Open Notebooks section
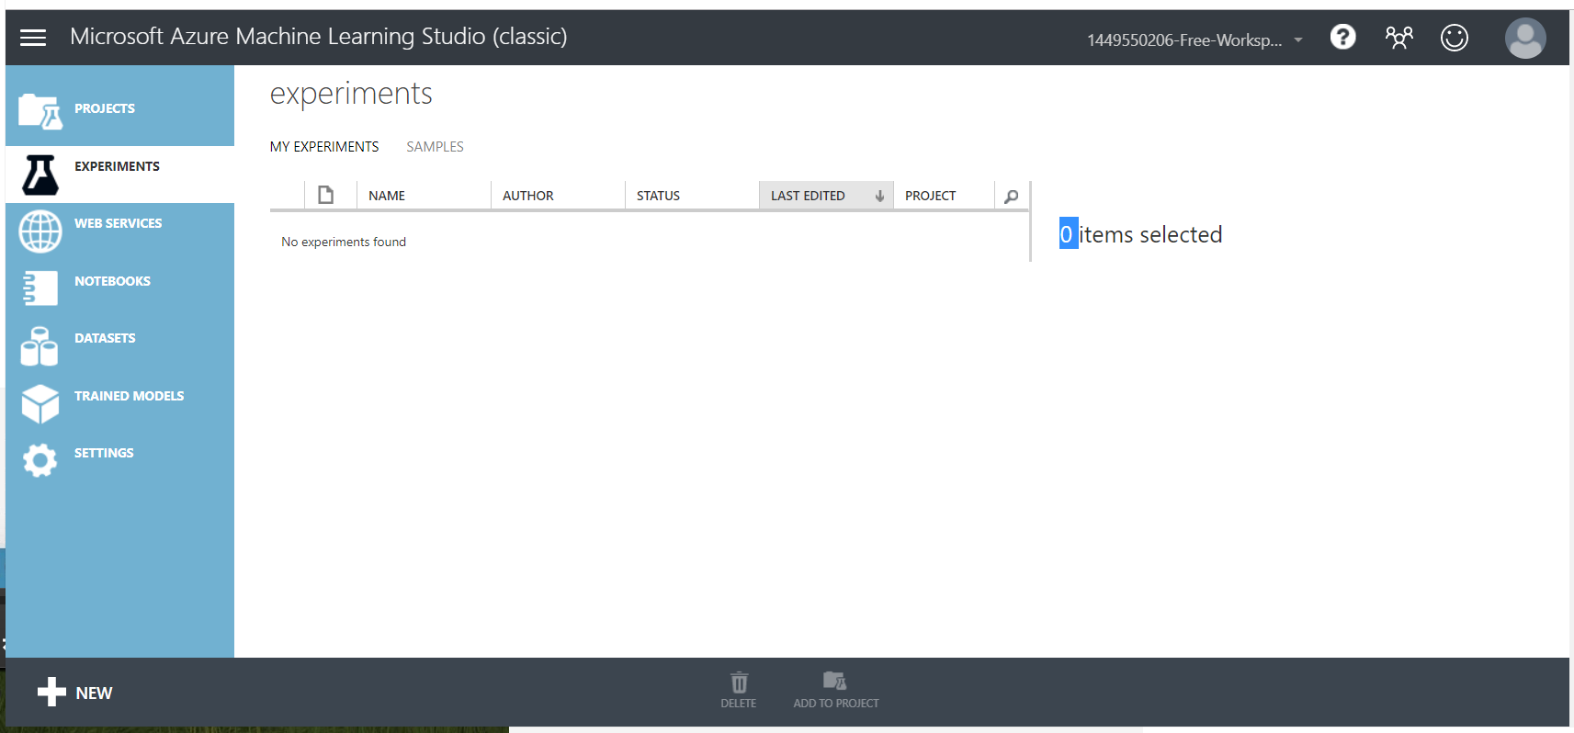 pos(112,281)
